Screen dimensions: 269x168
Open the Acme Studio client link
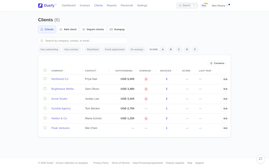[59, 99]
